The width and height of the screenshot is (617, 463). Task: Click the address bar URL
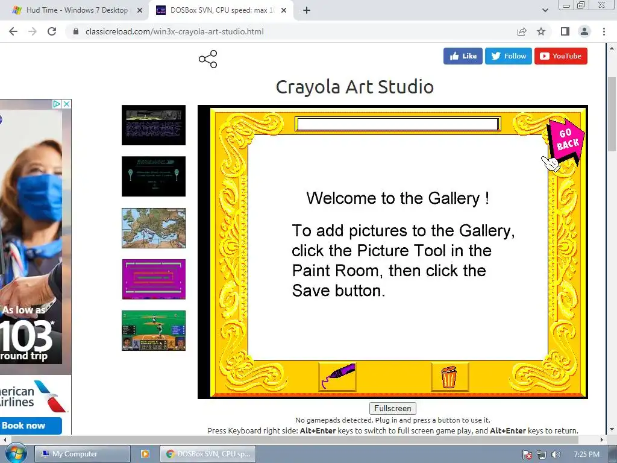pyautogui.click(x=174, y=31)
